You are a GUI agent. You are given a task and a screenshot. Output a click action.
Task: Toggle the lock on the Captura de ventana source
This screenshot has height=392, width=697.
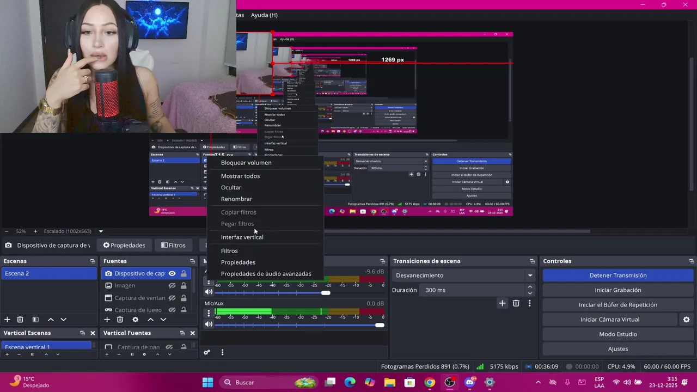point(184,298)
